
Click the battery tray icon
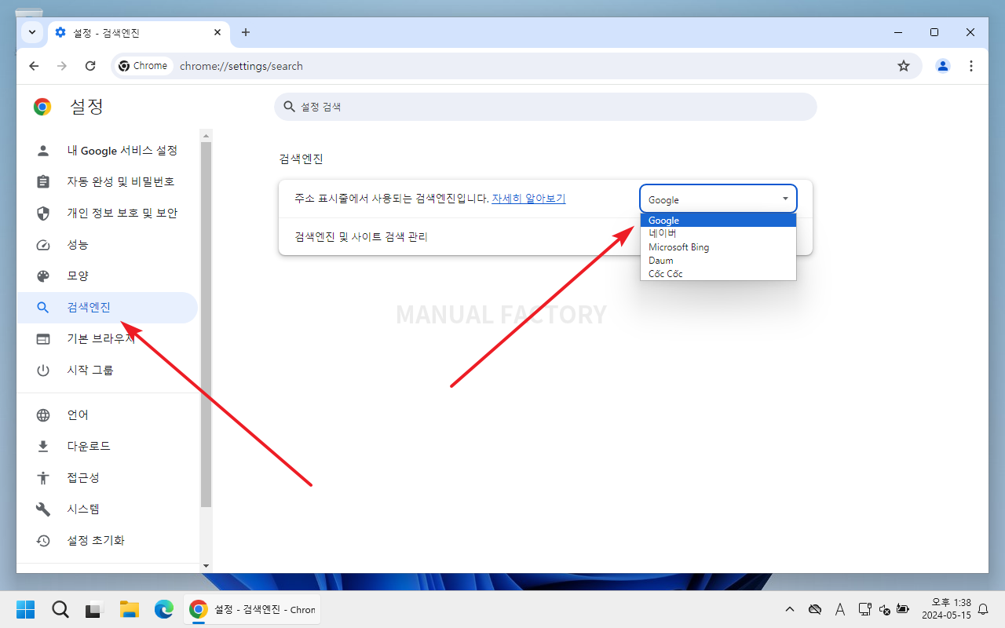pyautogui.click(x=903, y=609)
